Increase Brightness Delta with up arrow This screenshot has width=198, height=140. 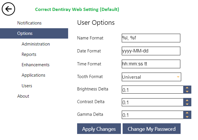click(187, 88)
